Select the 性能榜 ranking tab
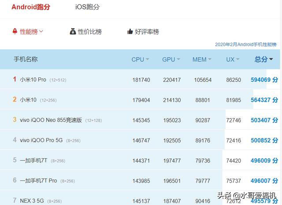282x205 pixels. [x=29, y=32]
